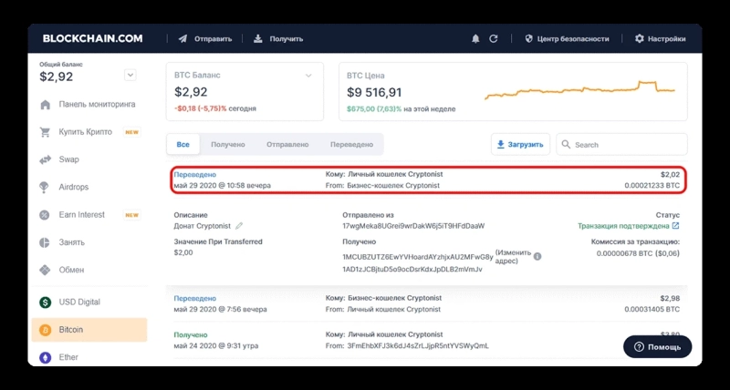Click address 3FmEhbXFJ3k6dJ4sZrLJjpR5ntYVSWyQmL
730x390 pixels.
(418, 346)
